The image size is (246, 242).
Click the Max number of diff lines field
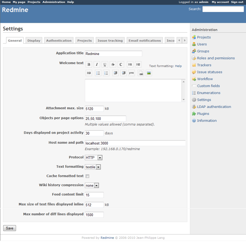tap(94, 215)
